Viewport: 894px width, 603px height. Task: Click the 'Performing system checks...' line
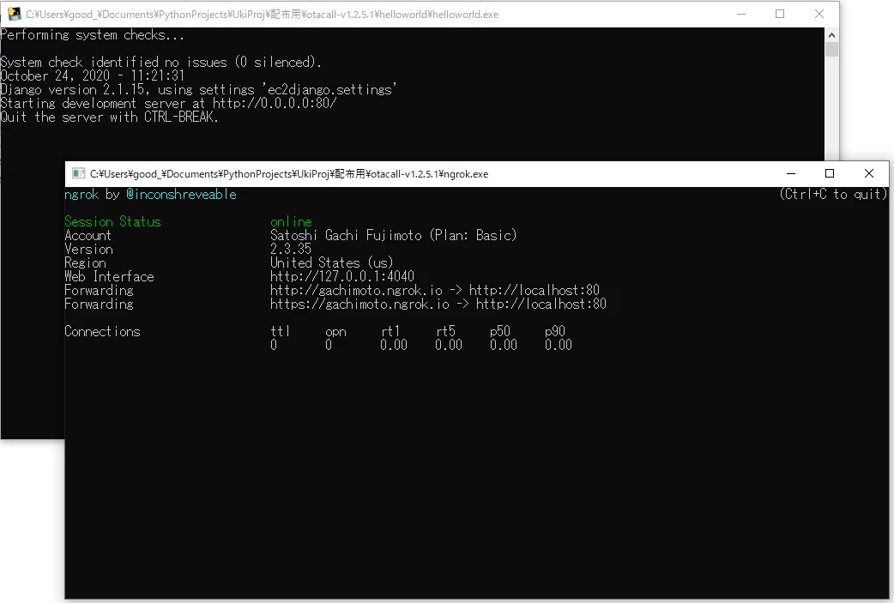[x=93, y=35]
